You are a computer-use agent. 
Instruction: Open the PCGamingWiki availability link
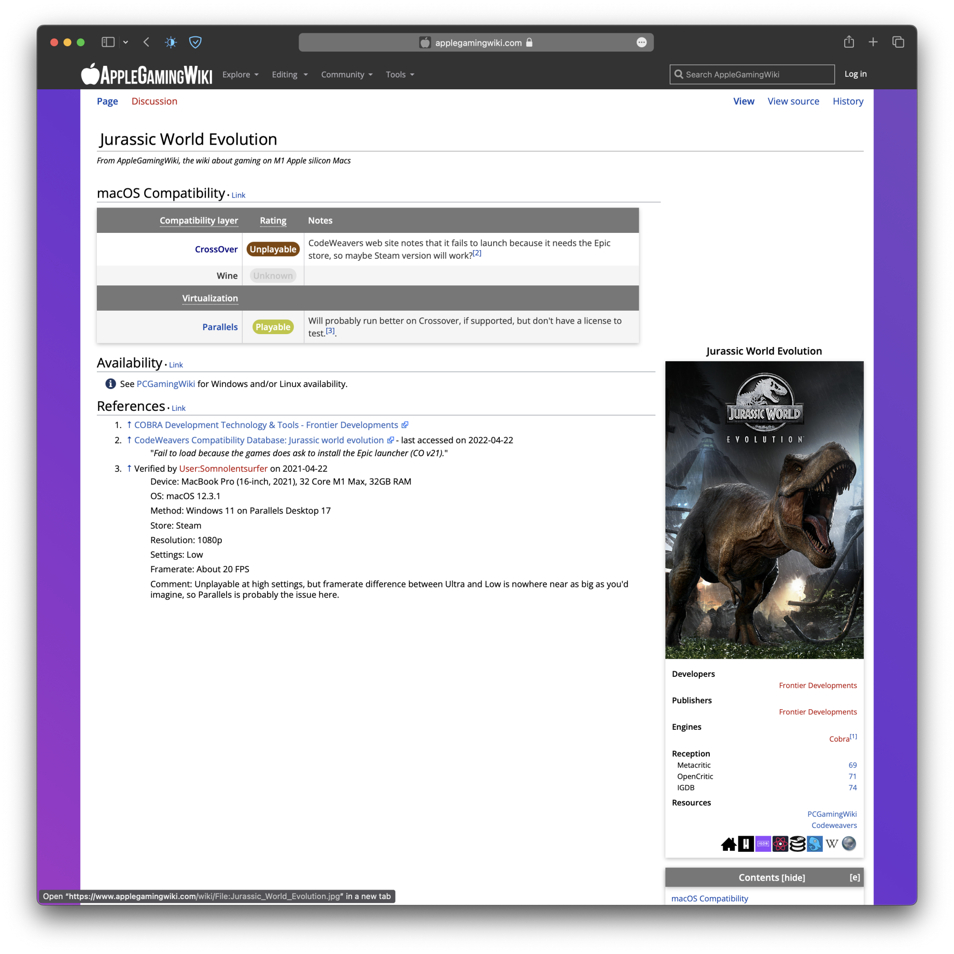pyautogui.click(x=166, y=384)
